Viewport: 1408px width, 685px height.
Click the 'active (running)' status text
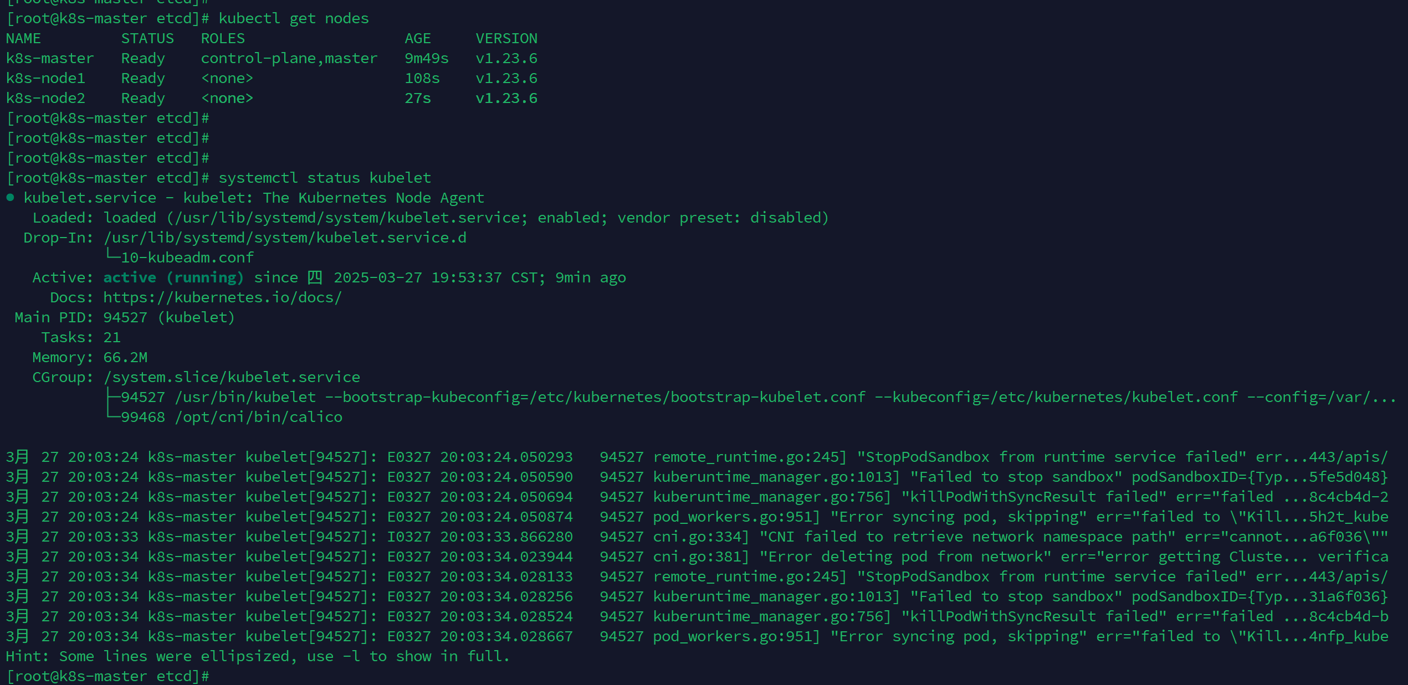pos(173,277)
